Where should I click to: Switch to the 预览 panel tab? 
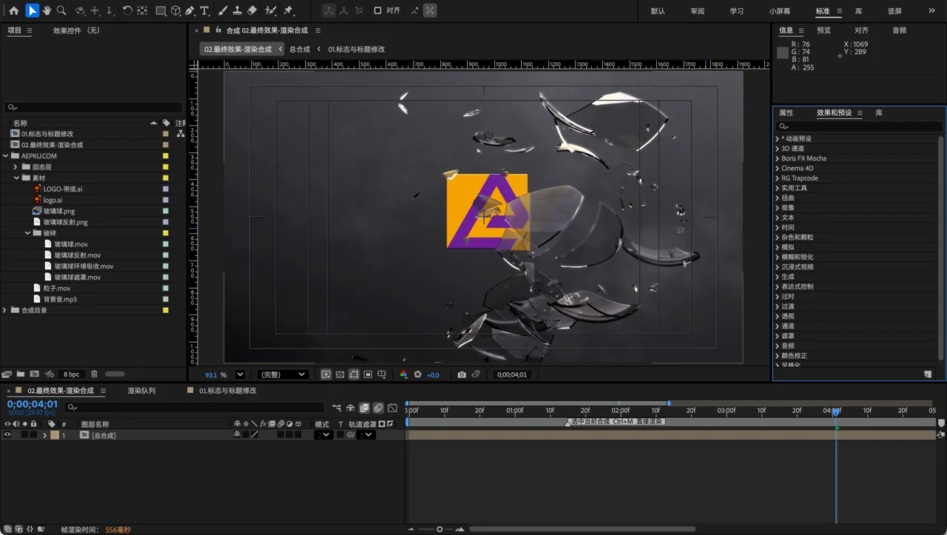(823, 30)
